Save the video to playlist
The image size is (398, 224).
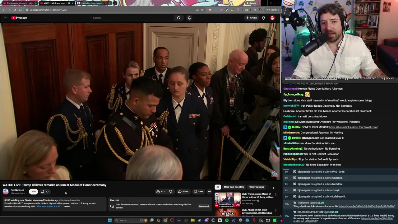pyautogui.click(x=198, y=192)
